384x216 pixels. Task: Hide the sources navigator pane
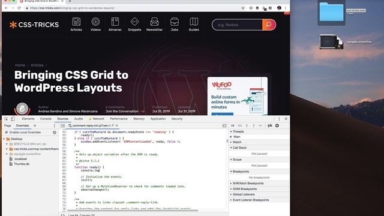click(62, 125)
